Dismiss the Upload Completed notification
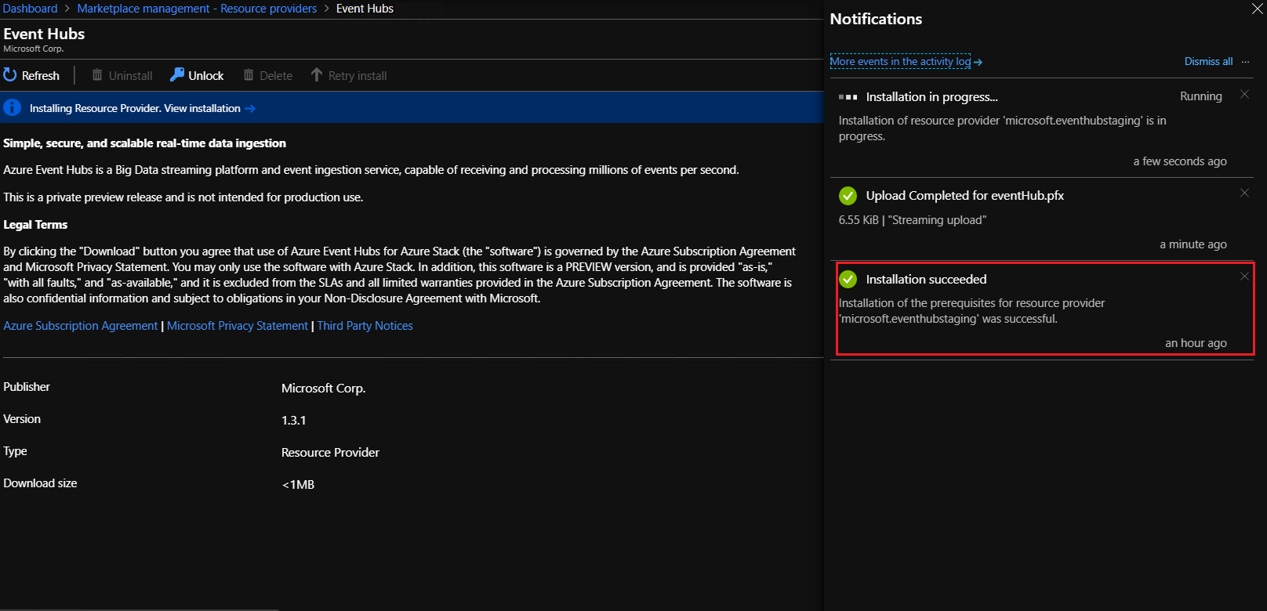The image size is (1267, 611). click(1244, 193)
